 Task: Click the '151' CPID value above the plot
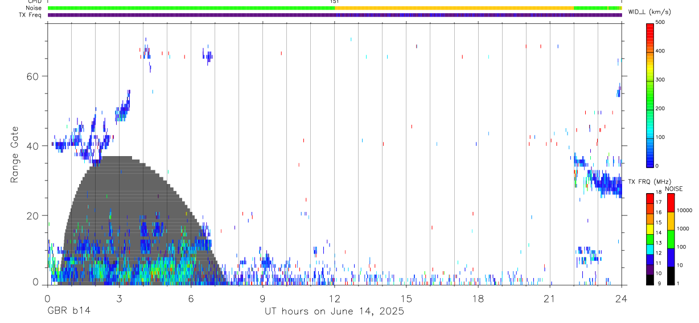[334, 2]
